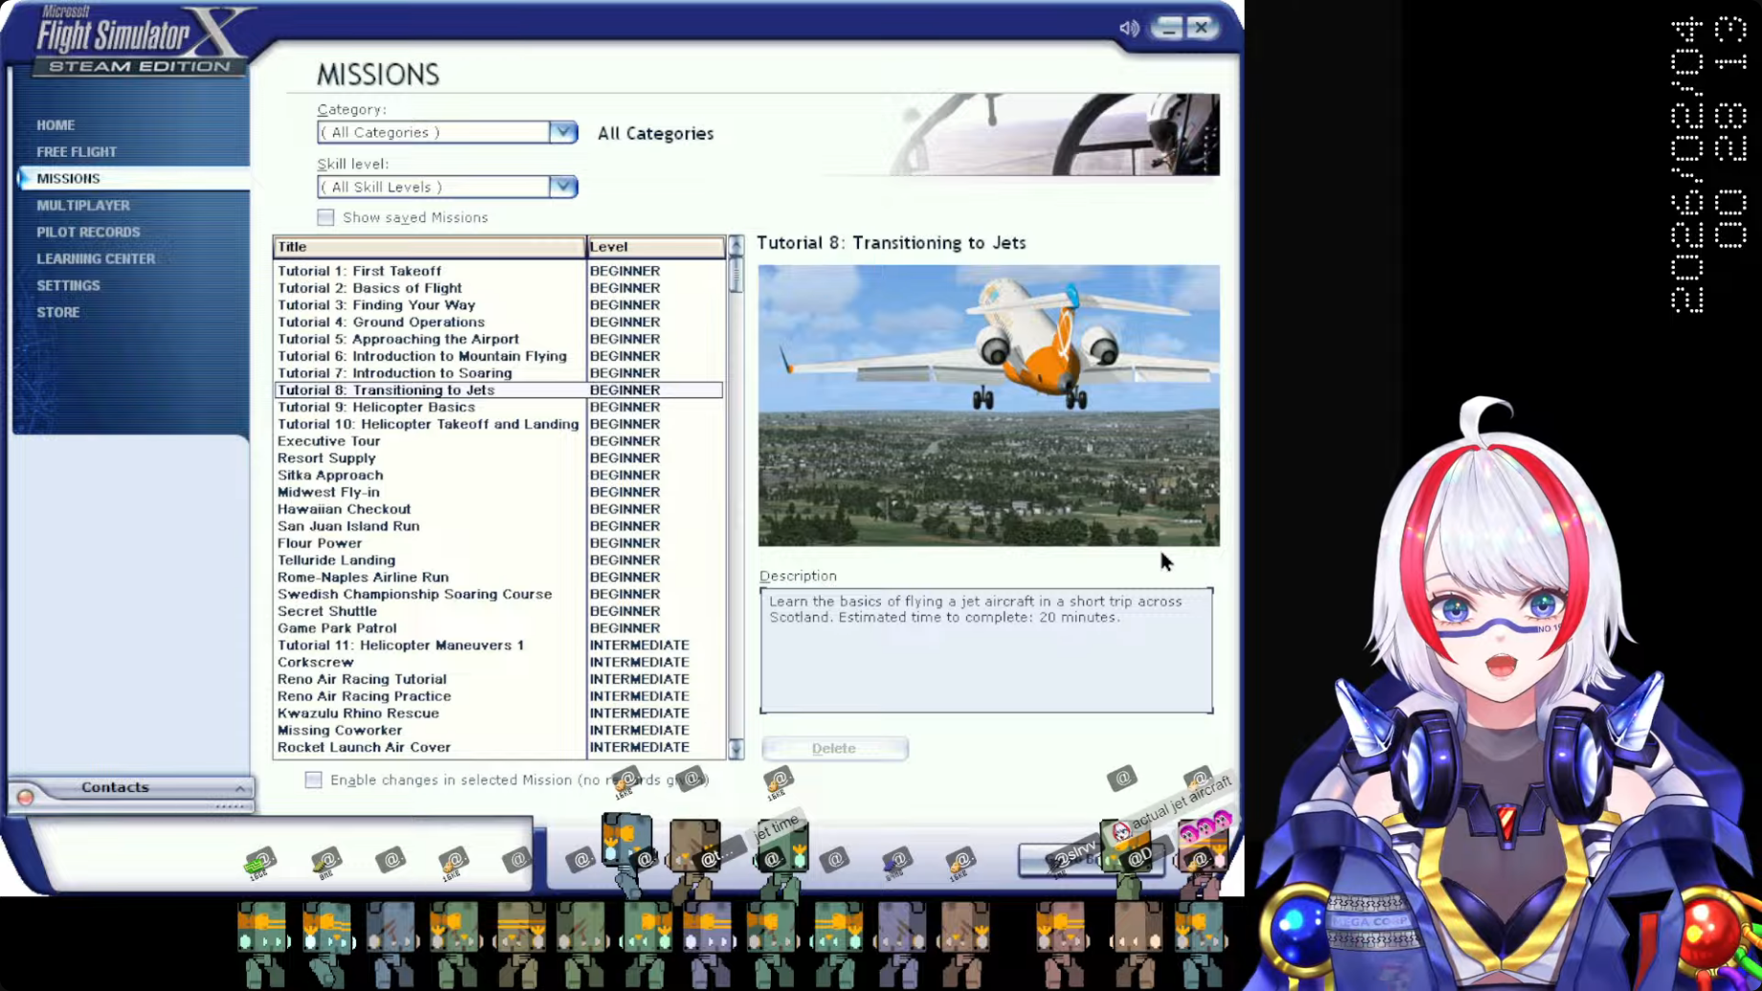1762x991 pixels.
Task: Select the Sitka Approach mission
Action: 499,475
